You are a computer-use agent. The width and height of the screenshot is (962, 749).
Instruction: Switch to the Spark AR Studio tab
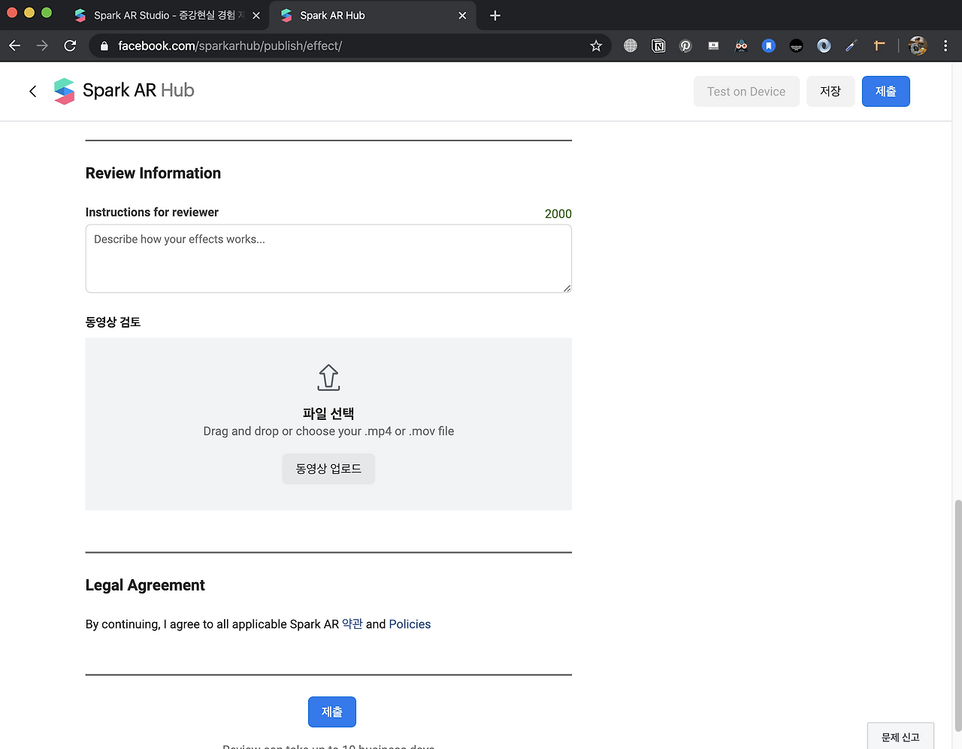165,15
